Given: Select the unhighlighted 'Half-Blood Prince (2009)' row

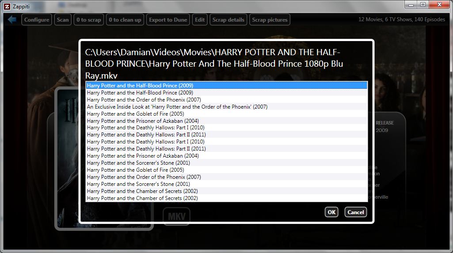Looking at the screenshot, I should 226,93.
